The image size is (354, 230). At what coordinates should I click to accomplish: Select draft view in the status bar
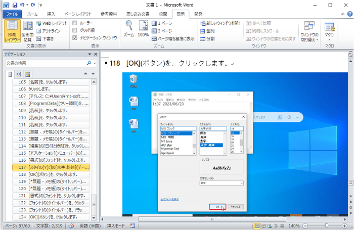click(x=282, y=226)
